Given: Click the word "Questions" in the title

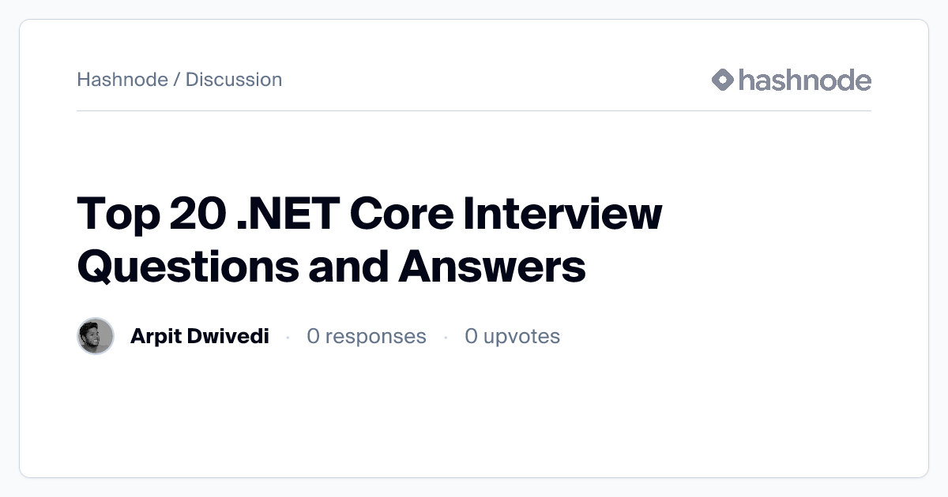Looking at the screenshot, I should 187,266.
